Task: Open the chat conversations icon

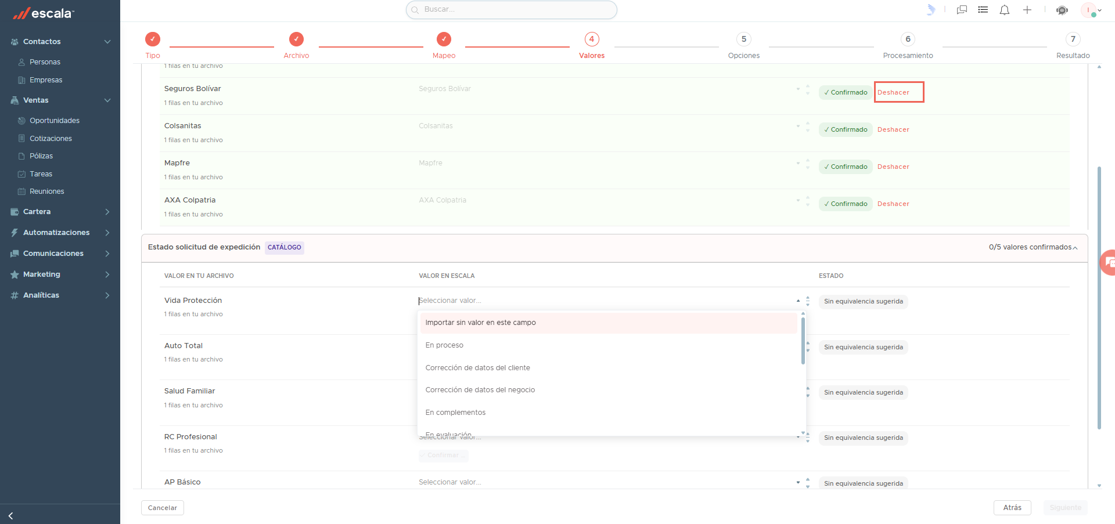Action: point(962,10)
